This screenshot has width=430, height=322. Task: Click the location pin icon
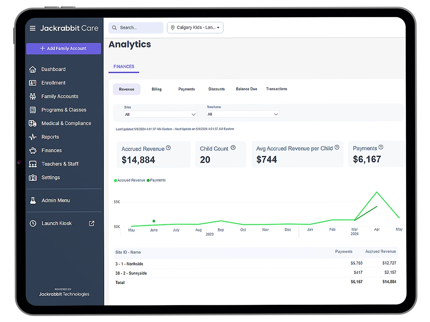pyautogui.click(x=172, y=28)
